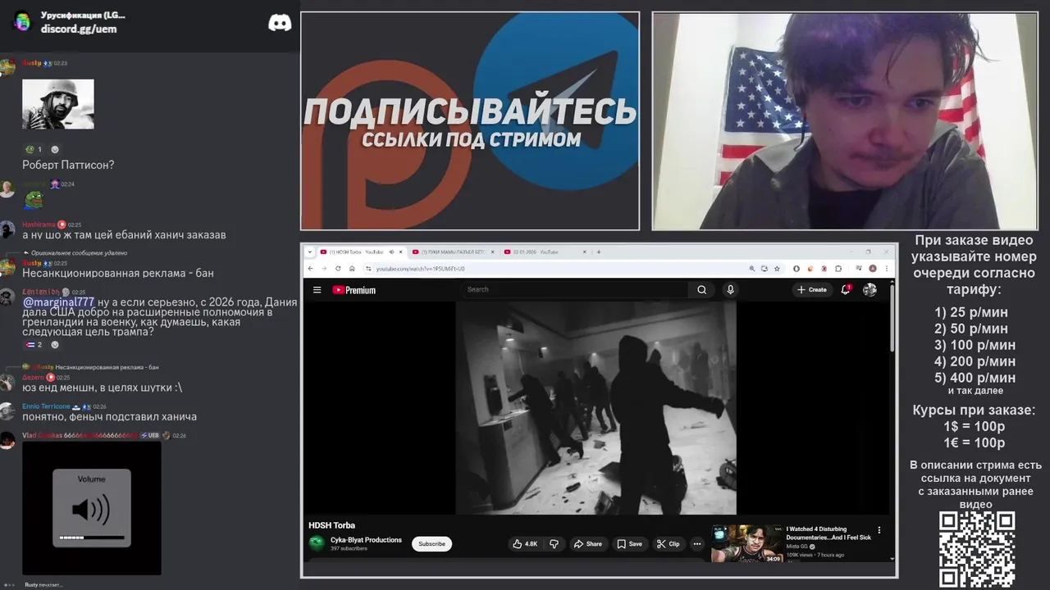
Task: Open the 'I Watched 4 Disturbing Documentaries' video title
Action: point(829,533)
